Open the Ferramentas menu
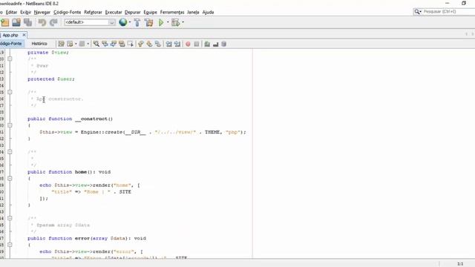475x267 pixels. [x=172, y=12]
